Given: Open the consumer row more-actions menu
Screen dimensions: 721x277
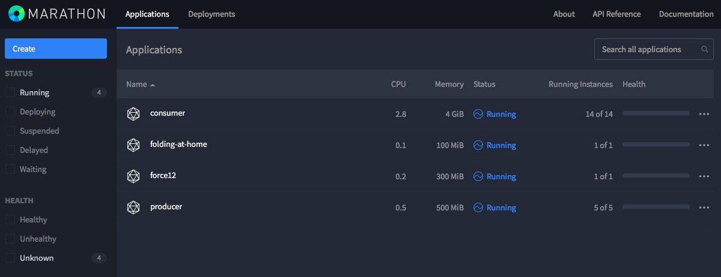Looking at the screenshot, I should [705, 114].
